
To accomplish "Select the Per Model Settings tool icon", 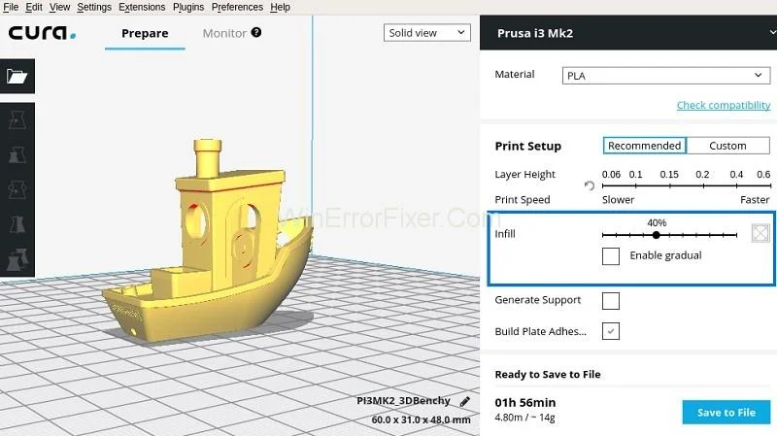I will (x=17, y=259).
